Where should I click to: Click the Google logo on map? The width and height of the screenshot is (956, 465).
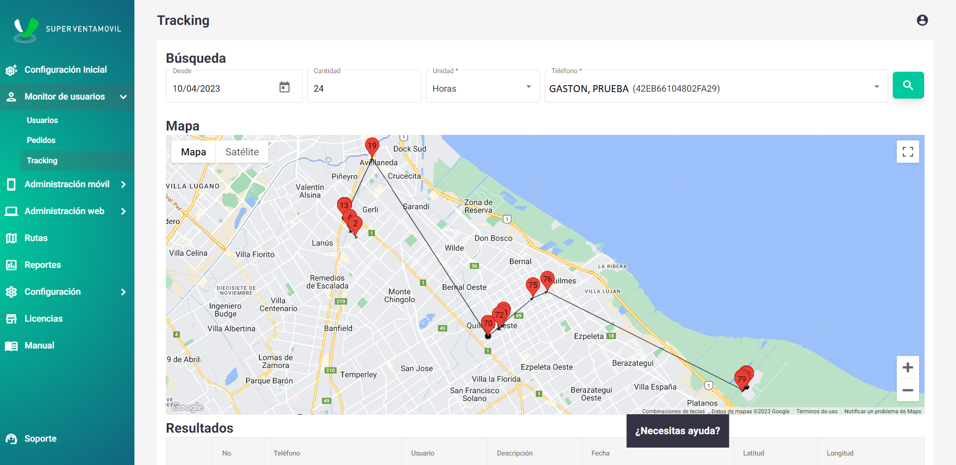point(187,407)
